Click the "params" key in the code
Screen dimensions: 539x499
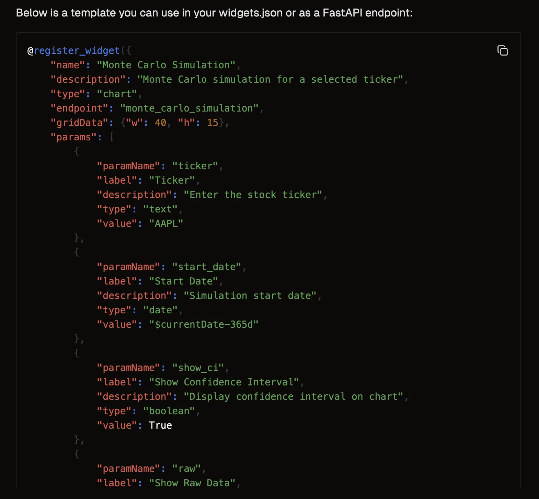73,137
